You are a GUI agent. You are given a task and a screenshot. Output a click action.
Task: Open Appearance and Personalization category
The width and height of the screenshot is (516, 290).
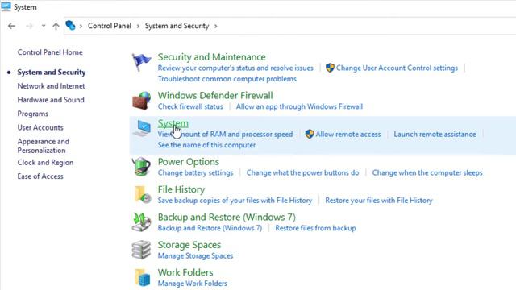[x=43, y=146]
